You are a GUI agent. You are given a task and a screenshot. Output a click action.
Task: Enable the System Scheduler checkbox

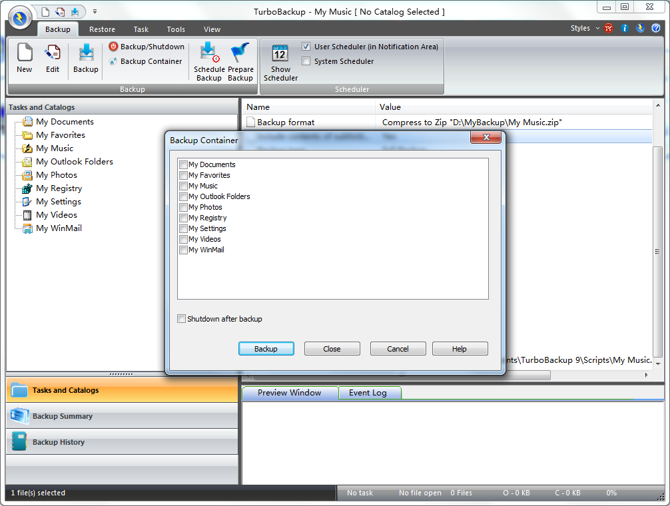pos(306,61)
